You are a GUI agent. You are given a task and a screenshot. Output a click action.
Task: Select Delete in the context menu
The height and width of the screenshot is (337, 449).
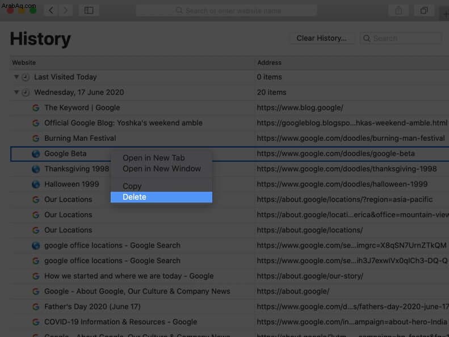(x=161, y=197)
